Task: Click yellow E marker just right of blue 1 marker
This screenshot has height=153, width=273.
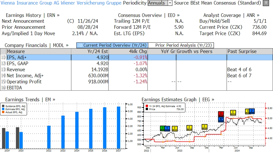Action: 175,128
